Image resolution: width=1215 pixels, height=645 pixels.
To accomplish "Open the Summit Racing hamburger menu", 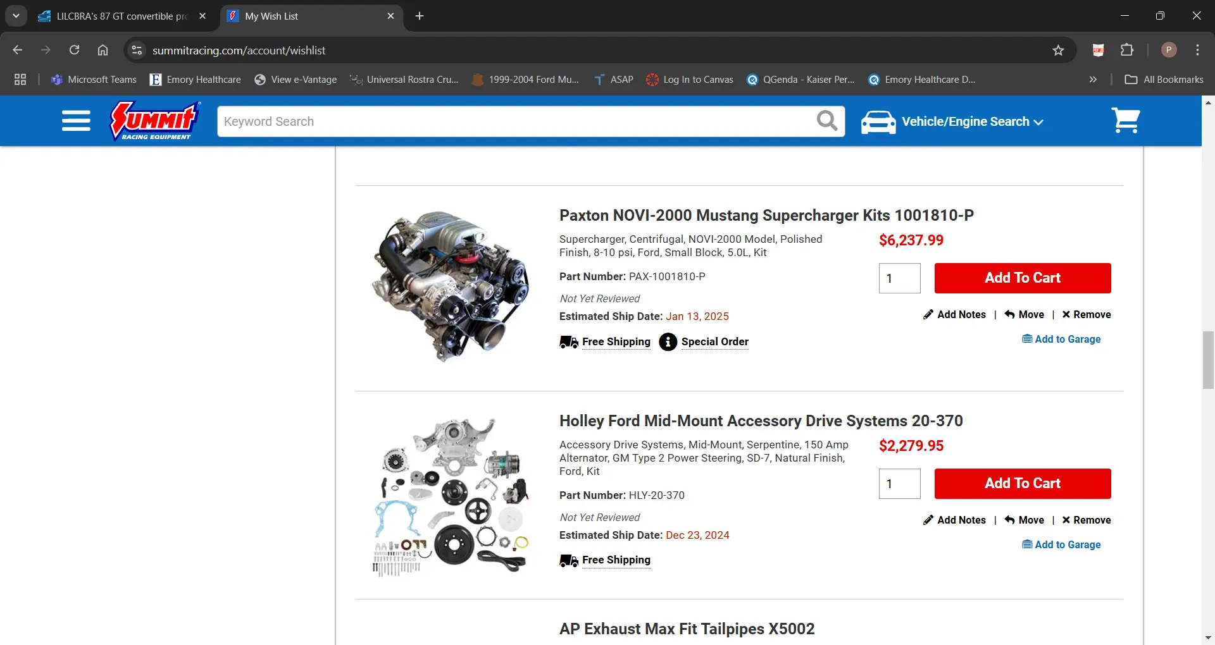I will click(76, 121).
